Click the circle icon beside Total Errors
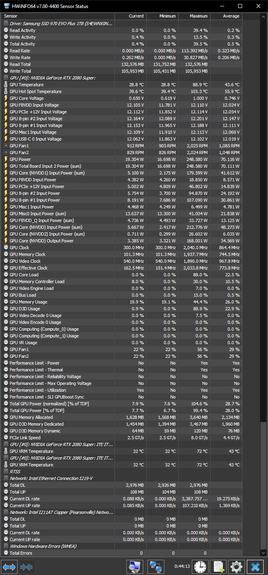This screenshot has width=268, height=575. click(x=6, y=553)
